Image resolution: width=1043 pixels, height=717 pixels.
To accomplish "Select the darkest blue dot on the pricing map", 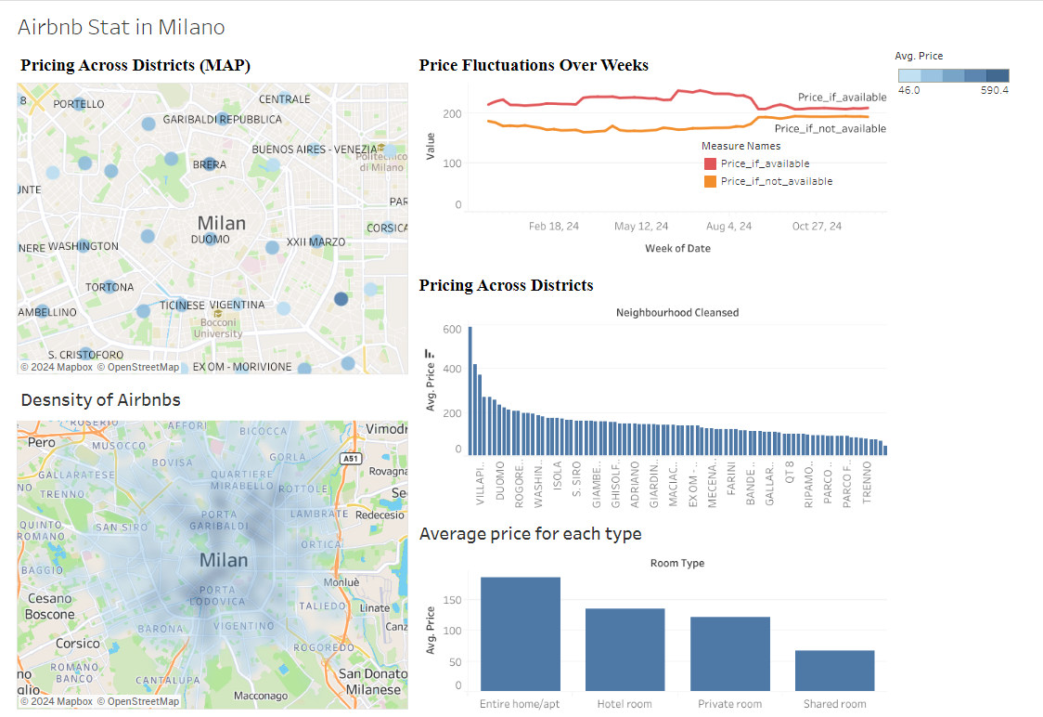I will 341,299.
